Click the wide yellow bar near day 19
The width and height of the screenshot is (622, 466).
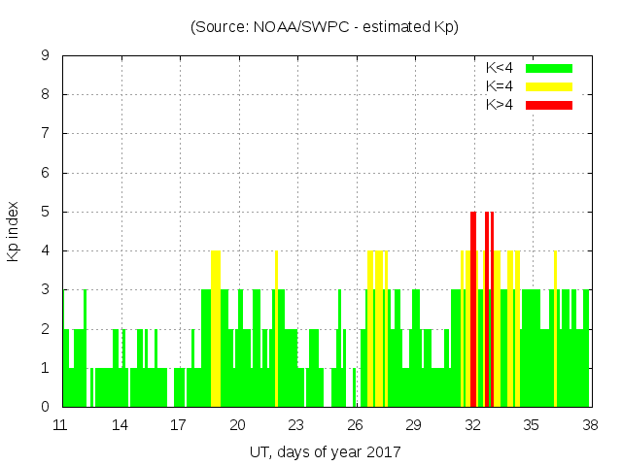[x=216, y=328]
